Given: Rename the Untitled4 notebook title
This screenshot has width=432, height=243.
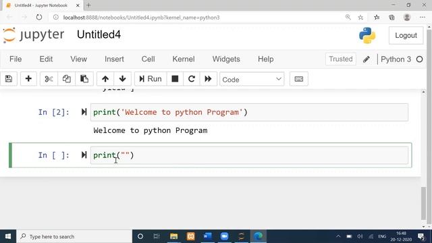Looking at the screenshot, I should click(x=99, y=34).
